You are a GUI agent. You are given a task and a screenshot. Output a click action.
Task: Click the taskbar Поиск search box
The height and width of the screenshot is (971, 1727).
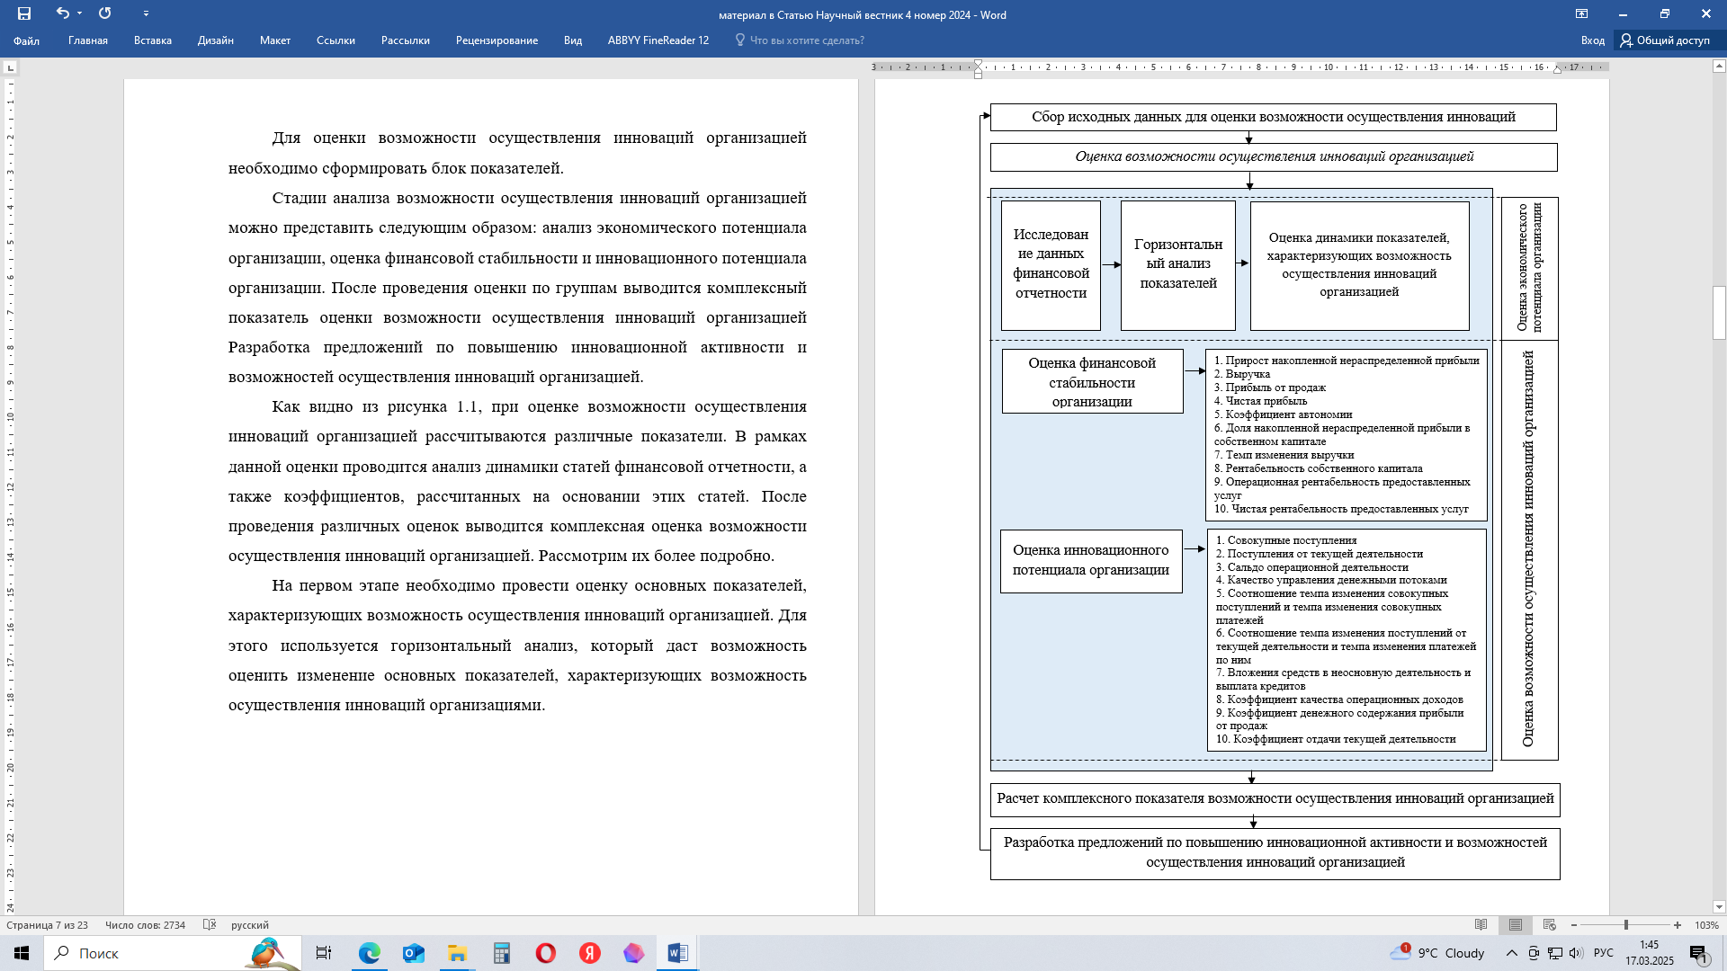click(174, 953)
